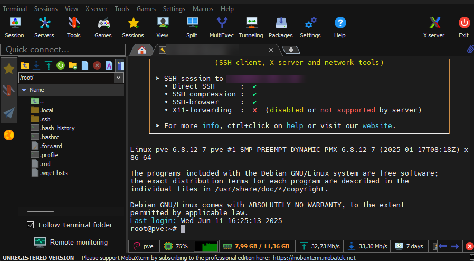
Task: Add a new tab with plus button
Action: tap(291, 50)
